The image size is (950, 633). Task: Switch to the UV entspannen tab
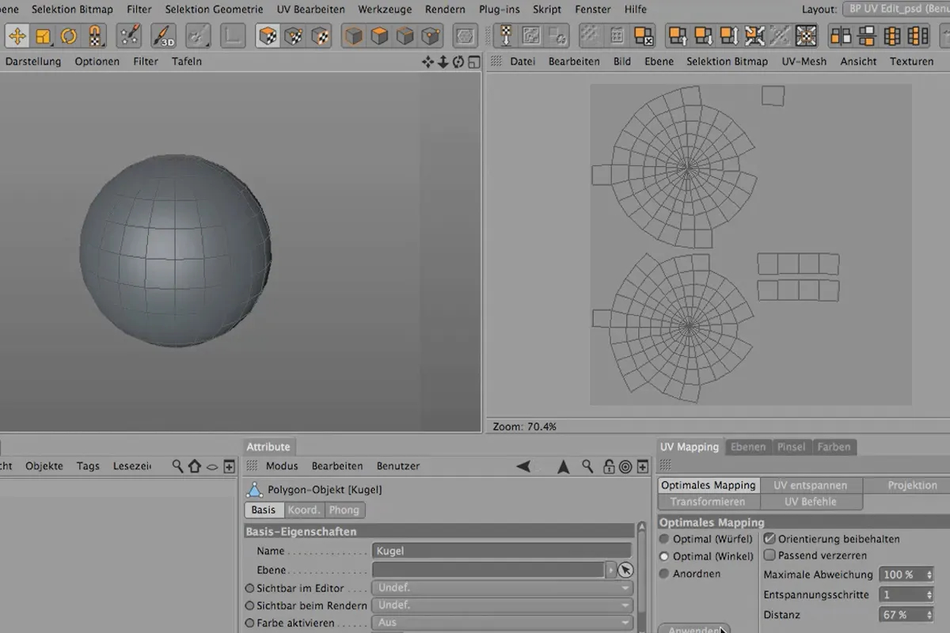(x=811, y=485)
